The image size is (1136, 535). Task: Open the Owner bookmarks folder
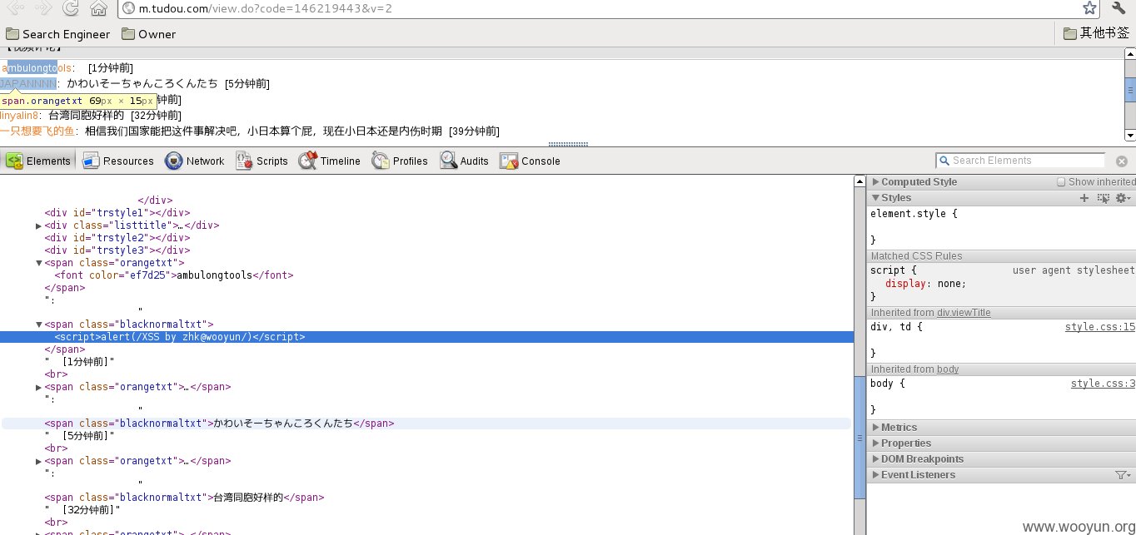point(148,34)
